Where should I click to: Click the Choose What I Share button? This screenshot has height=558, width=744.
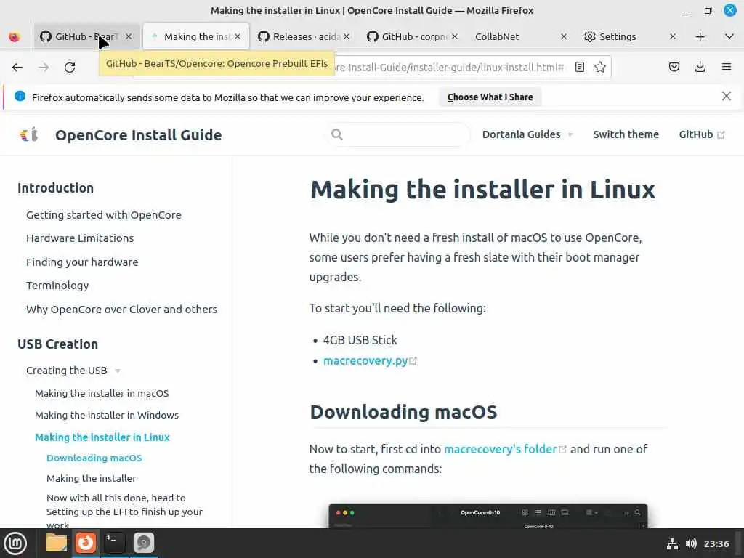click(490, 97)
